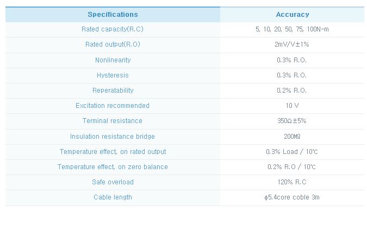The width and height of the screenshot is (367, 225).
Task: Select the Reperatability row label
Action: coord(113,91)
